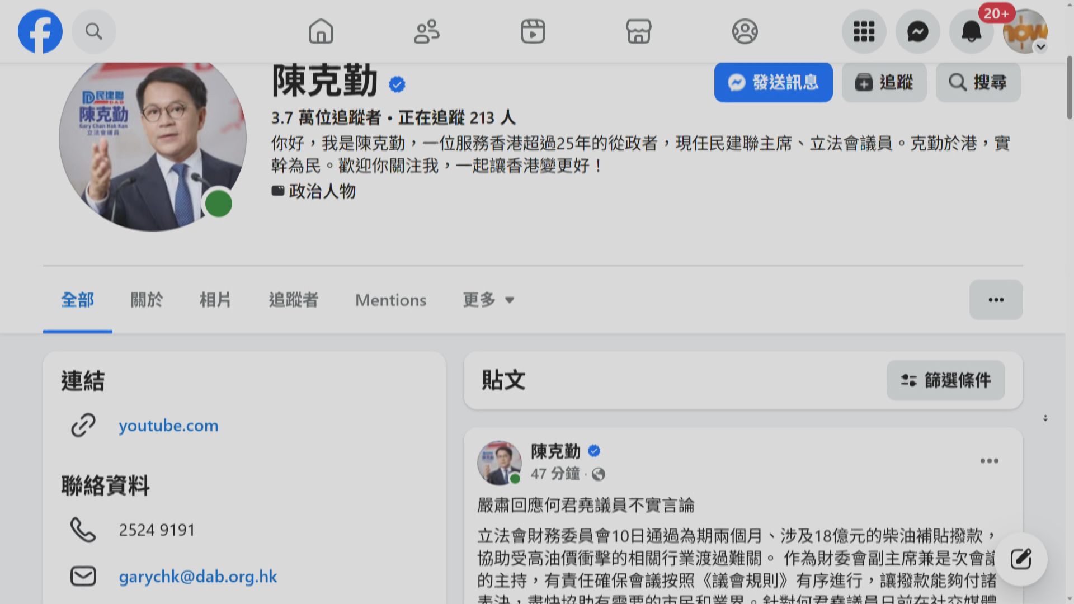
Task: Open the youtube.com link
Action: 168,426
